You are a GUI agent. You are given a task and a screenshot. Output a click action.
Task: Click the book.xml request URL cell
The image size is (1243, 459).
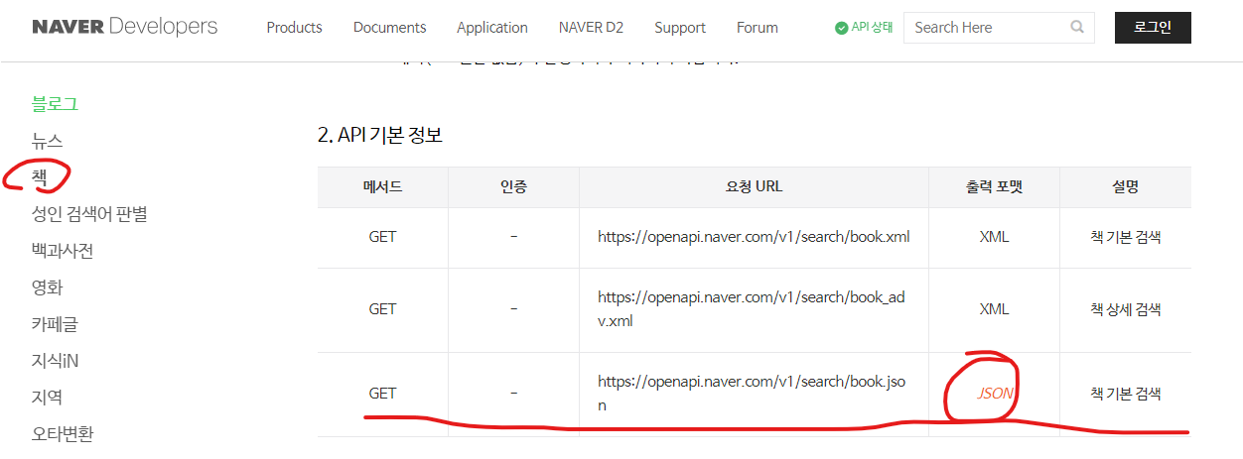point(754,237)
